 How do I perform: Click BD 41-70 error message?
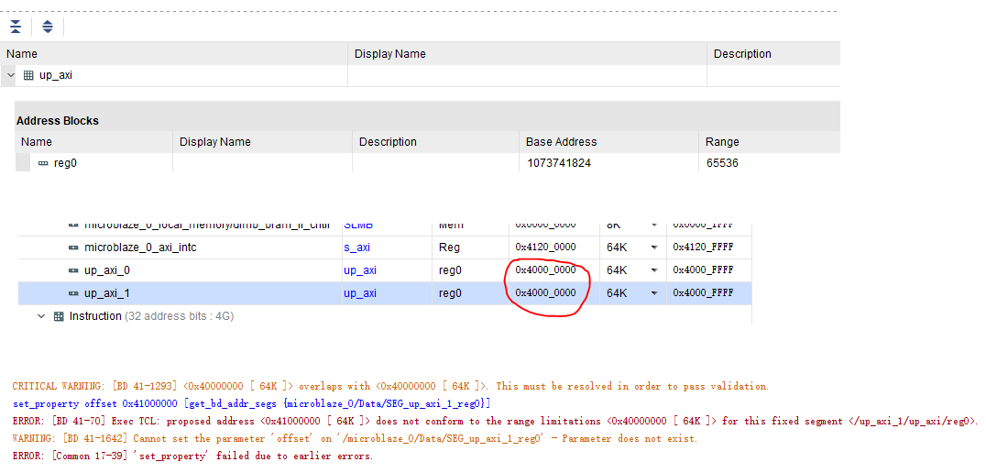click(x=495, y=421)
